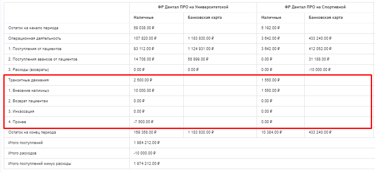Select the 'Остаток на конец периода' row label
The height and width of the screenshot is (172, 375).
click(x=32, y=132)
